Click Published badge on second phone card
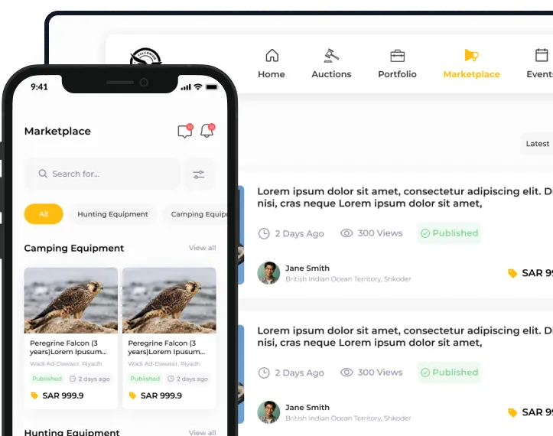 145,379
